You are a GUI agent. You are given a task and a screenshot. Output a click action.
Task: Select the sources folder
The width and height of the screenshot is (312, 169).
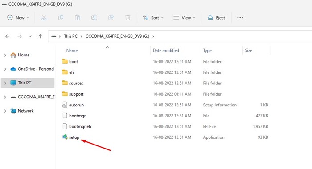click(76, 83)
